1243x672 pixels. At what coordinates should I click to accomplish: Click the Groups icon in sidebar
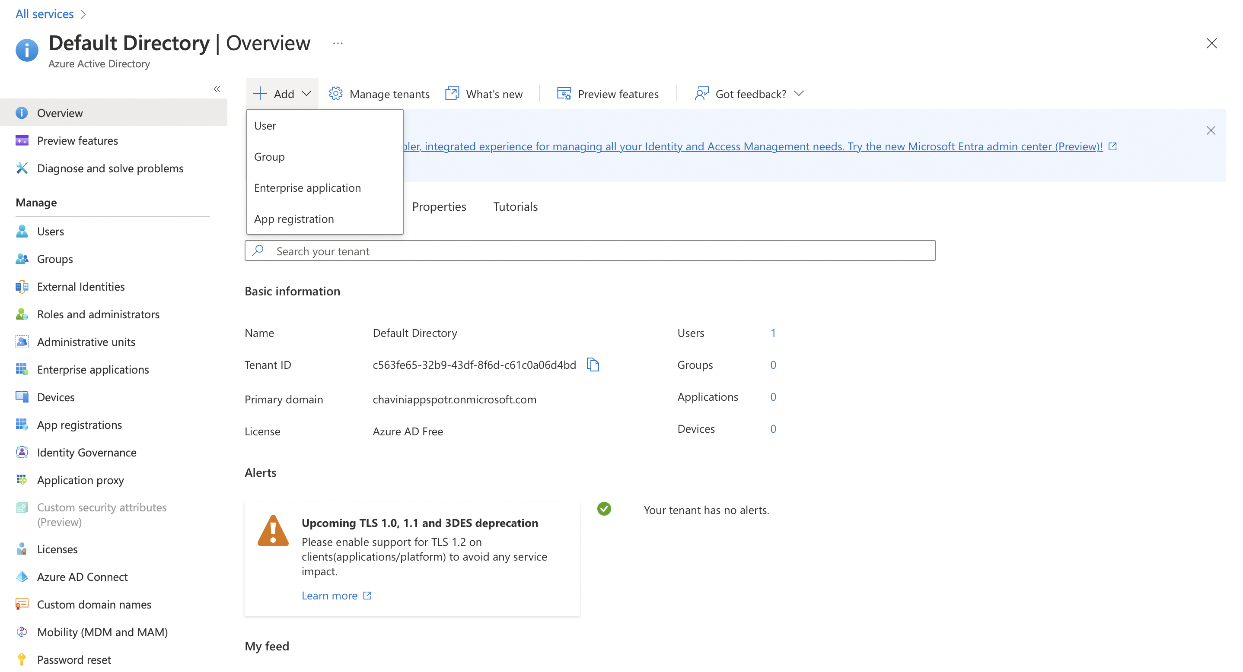click(x=22, y=259)
